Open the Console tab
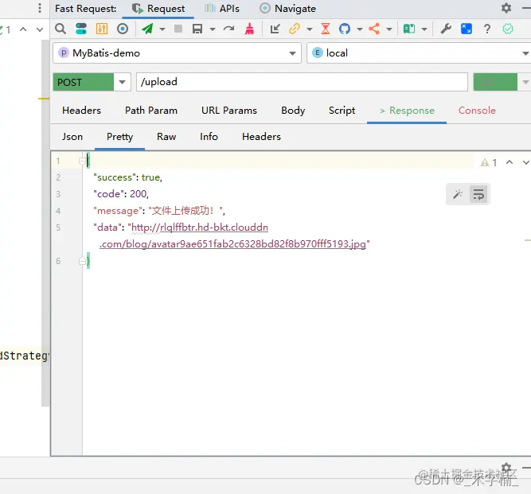 [477, 111]
